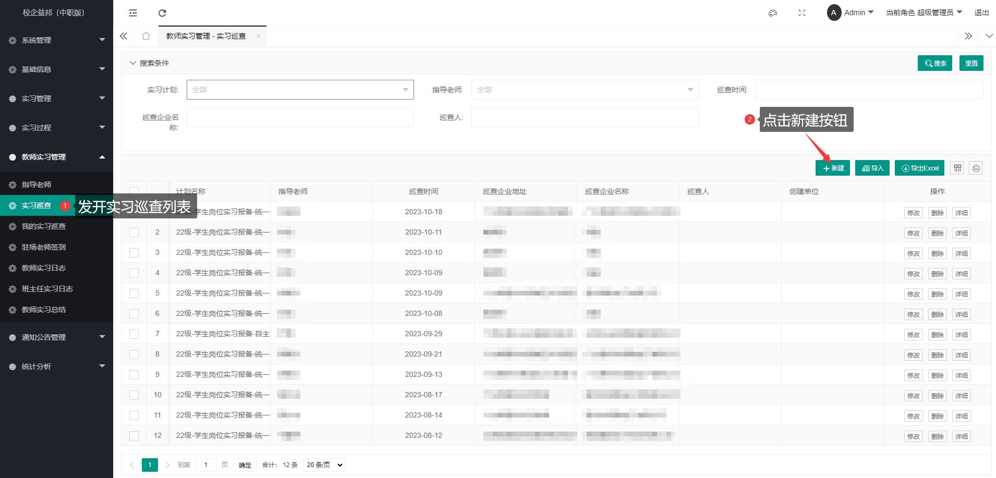The width and height of the screenshot is (996, 478).
Task: Click the 巡查时间 input field
Action: click(x=869, y=90)
